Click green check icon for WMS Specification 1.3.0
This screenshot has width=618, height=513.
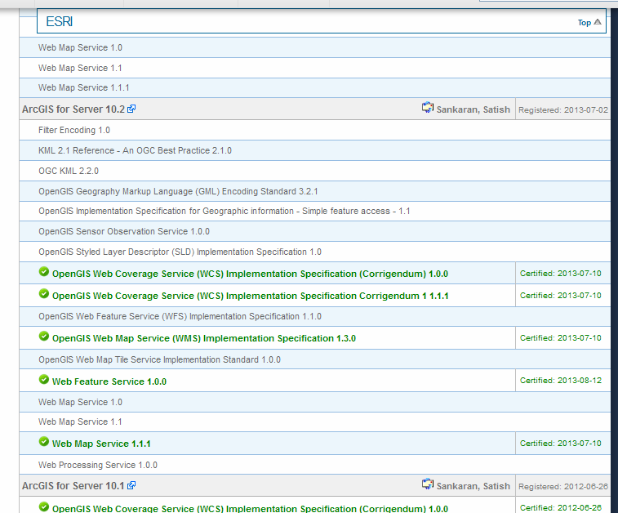coord(44,337)
